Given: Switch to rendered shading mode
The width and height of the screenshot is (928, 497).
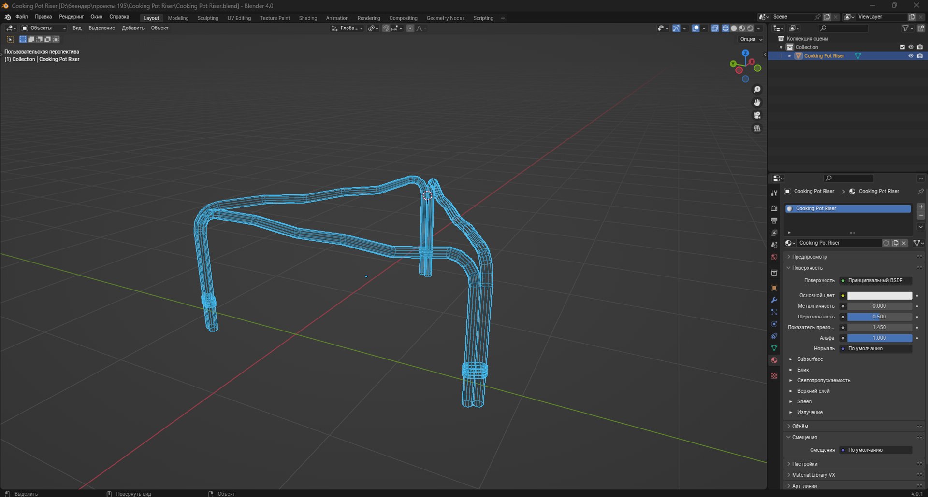Looking at the screenshot, I should click(x=750, y=28).
